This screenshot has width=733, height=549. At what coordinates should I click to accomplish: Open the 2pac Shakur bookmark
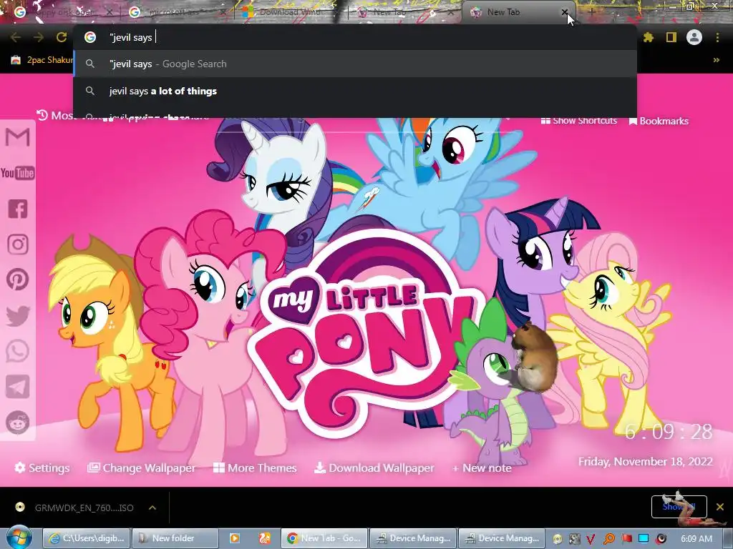[x=42, y=60]
